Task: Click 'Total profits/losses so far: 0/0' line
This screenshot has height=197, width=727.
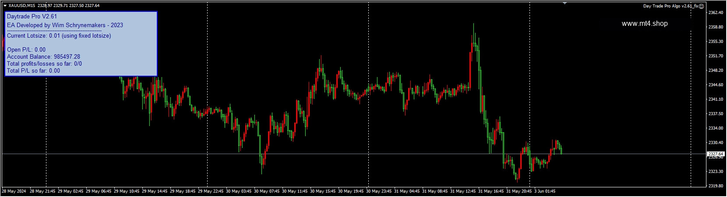Action: 44,64
